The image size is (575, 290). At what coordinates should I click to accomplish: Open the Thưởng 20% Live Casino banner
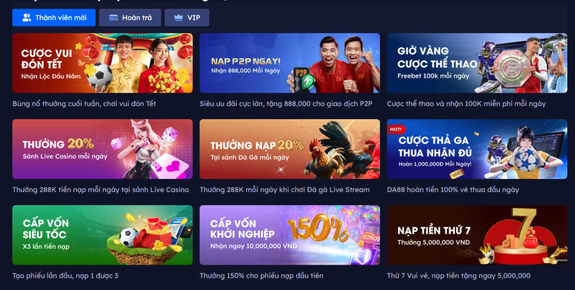(102, 149)
